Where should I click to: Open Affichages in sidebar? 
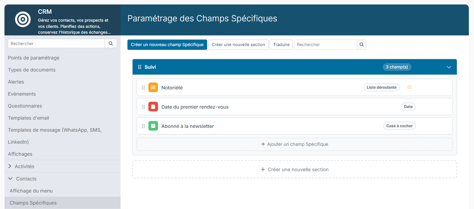20,154
